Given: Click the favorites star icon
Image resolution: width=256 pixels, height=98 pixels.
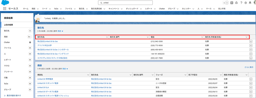Looking at the screenshot, I should [x=224, y=3].
